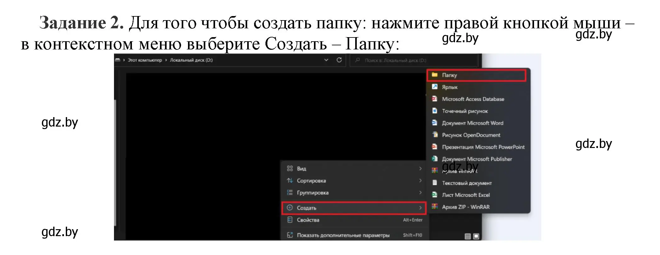Open Свойства from context menu
This screenshot has height=255, width=660.
(354, 220)
